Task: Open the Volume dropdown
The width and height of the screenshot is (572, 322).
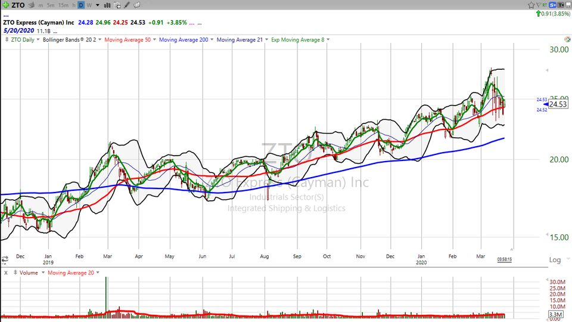Action: click(x=43, y=273)
